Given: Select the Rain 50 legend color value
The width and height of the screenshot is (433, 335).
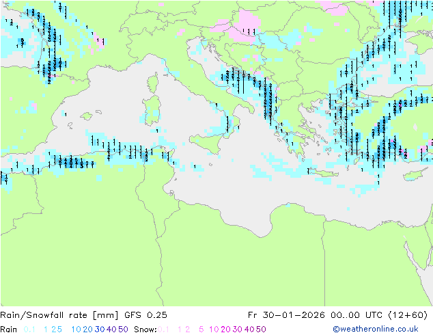Looking at the screenshot, I should (x=123, y=330).
